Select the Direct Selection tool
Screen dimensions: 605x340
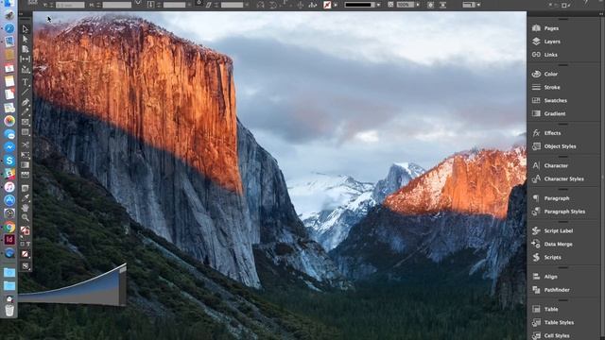26,39
